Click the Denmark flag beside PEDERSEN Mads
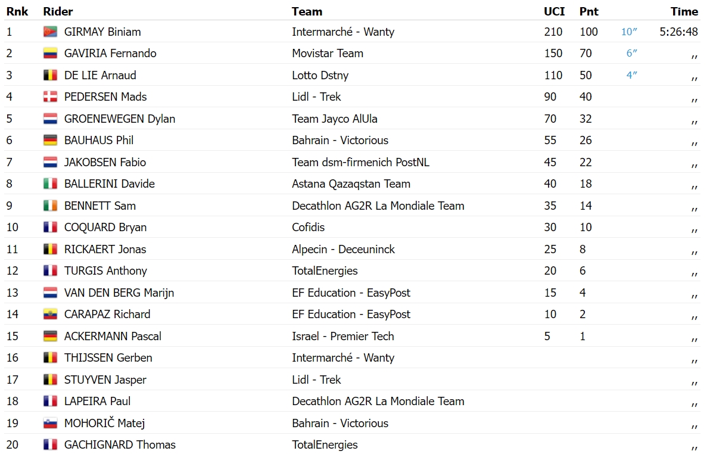The width and height of the screenshot is (713, 454). coord(50,97)
